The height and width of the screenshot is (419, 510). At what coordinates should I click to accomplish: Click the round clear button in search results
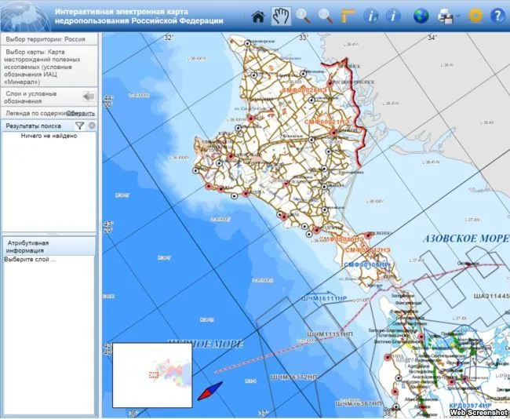pyautogui.click(x=91, y=126)
